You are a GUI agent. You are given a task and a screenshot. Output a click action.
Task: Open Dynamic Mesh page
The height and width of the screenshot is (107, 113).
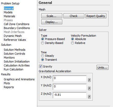click(x=13, y=36)
